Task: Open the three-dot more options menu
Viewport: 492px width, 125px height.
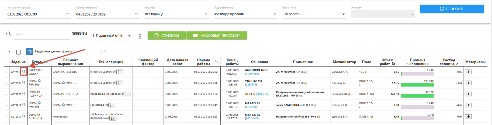Action: [x=140, y=36]
